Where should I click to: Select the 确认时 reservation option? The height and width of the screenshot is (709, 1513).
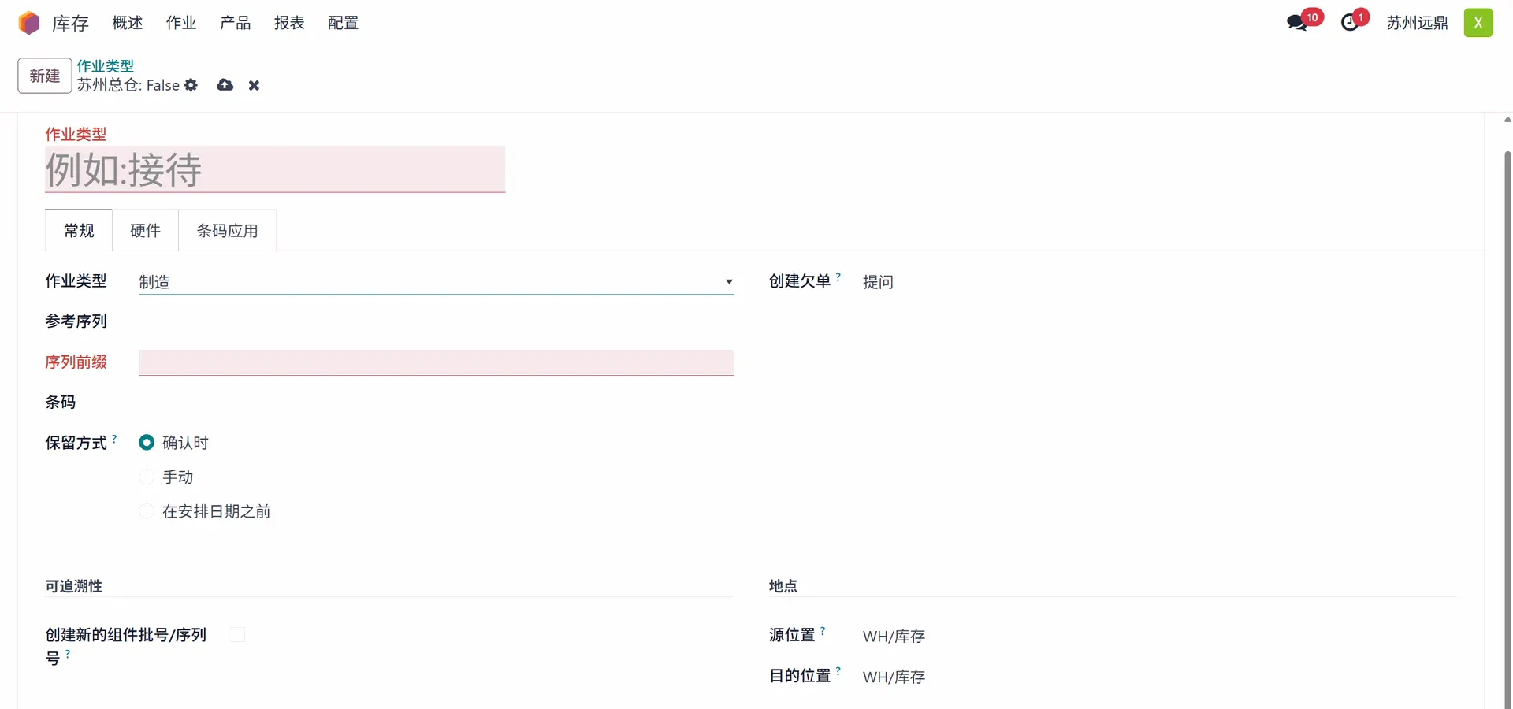pos(147,443)
